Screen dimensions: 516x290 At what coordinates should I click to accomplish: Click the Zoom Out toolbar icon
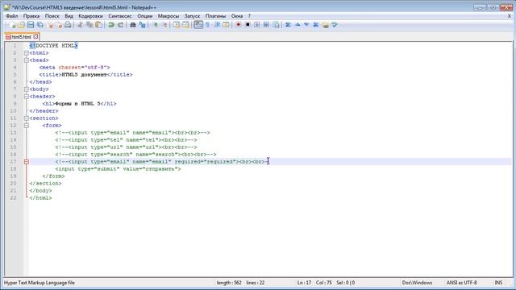pos(164,25)
